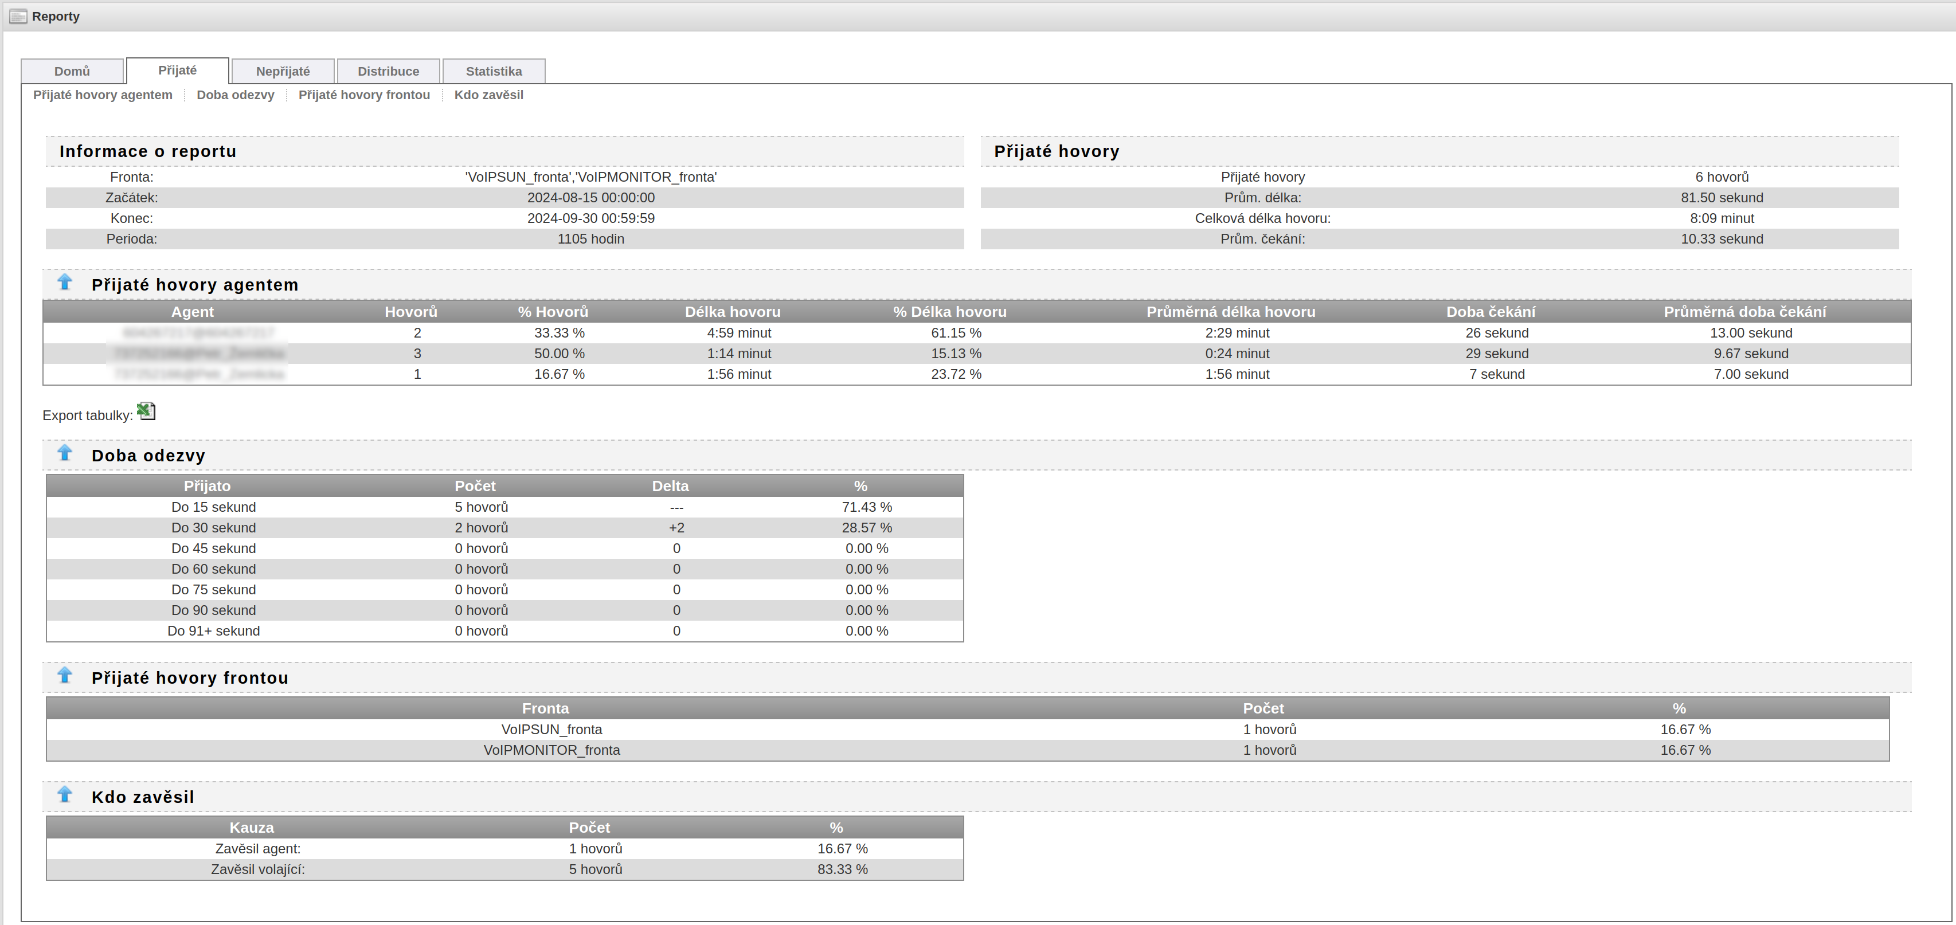Click the Hovorů column header
Image resolution: width=1956 pixels, height=925 pixels.
coord(411,312)
